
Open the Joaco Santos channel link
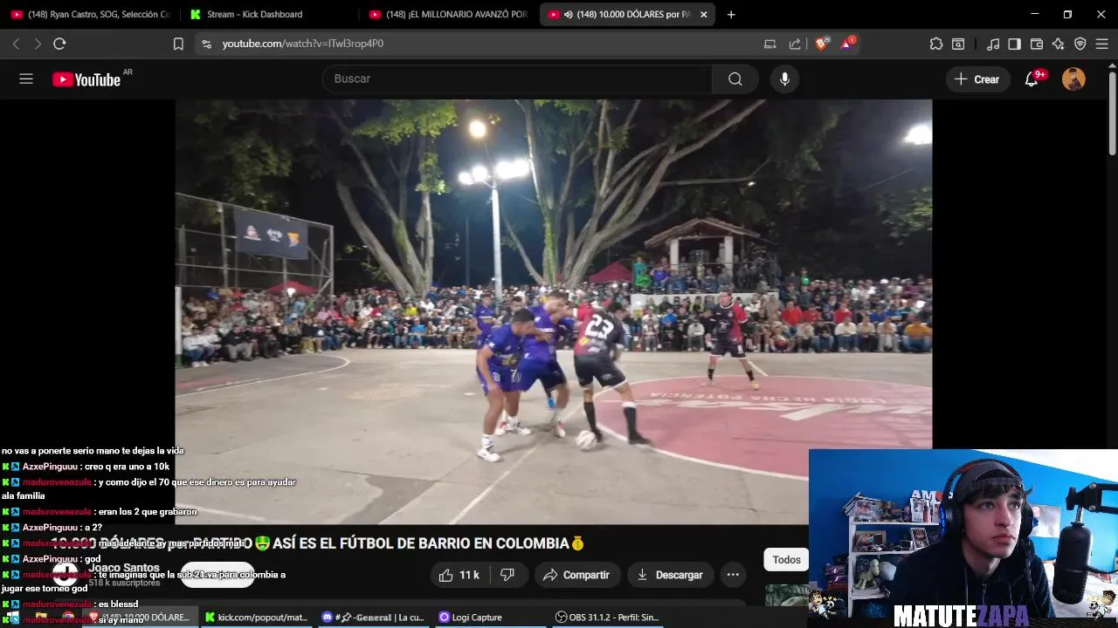(124, 568)
